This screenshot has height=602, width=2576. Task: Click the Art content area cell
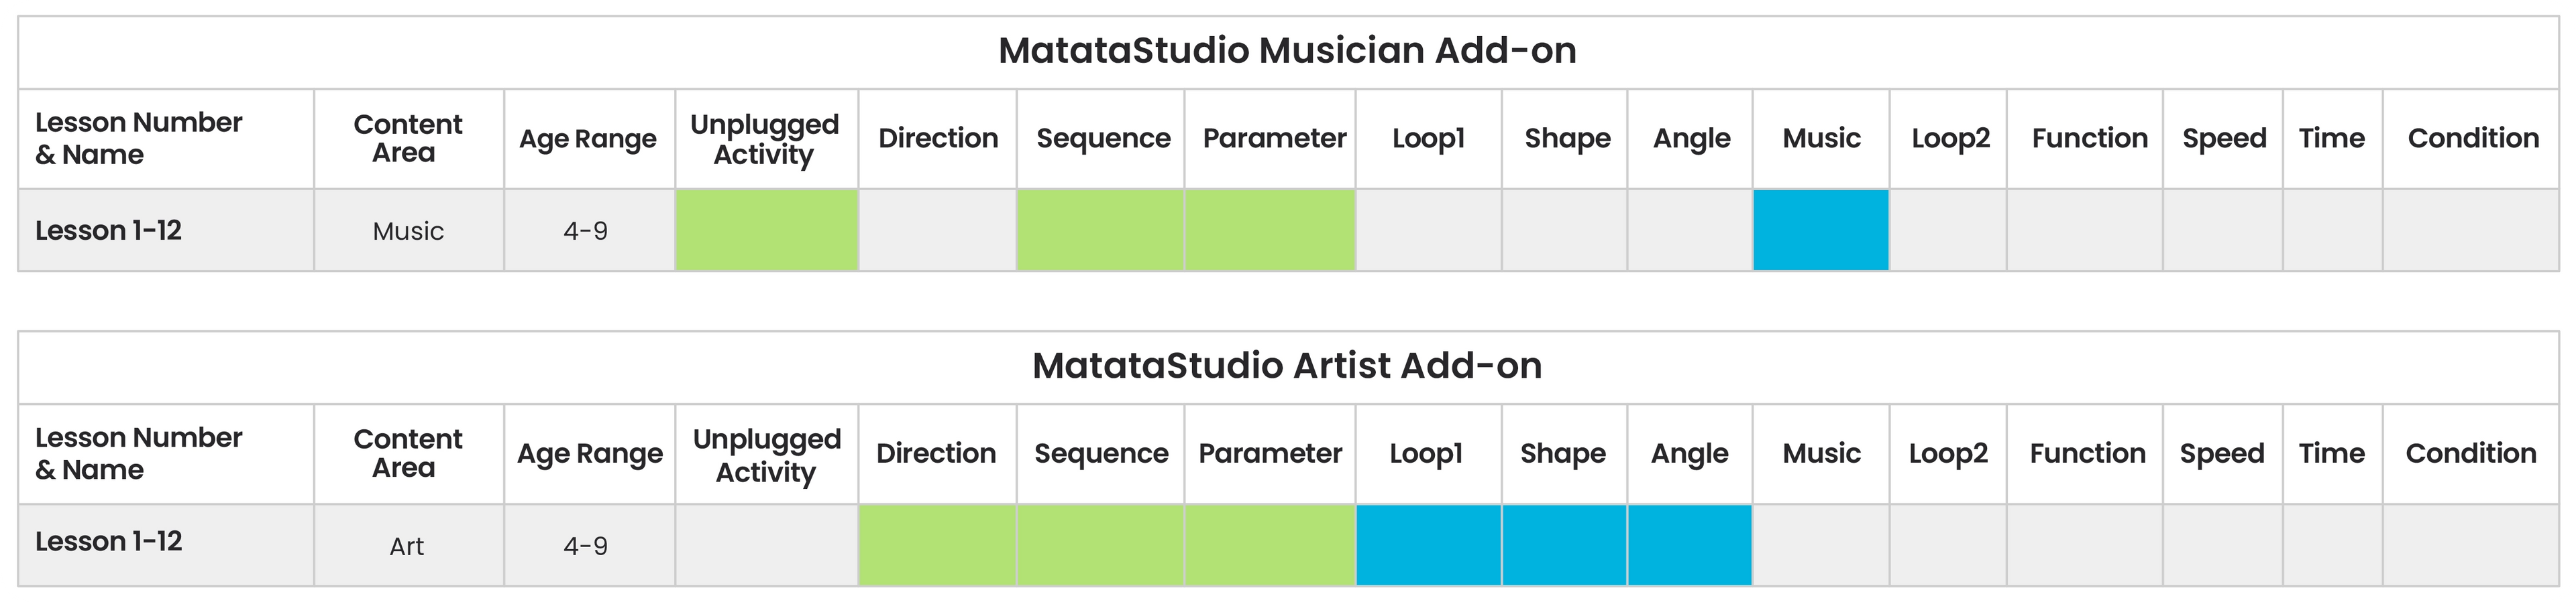point(407,546)
